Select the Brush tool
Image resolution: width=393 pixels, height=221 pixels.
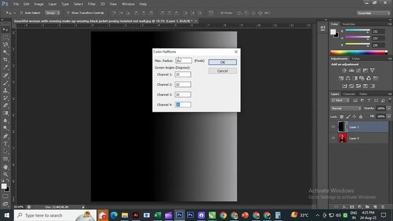point(6,82)
